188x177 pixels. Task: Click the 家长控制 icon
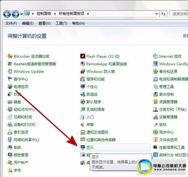point(156,94)
